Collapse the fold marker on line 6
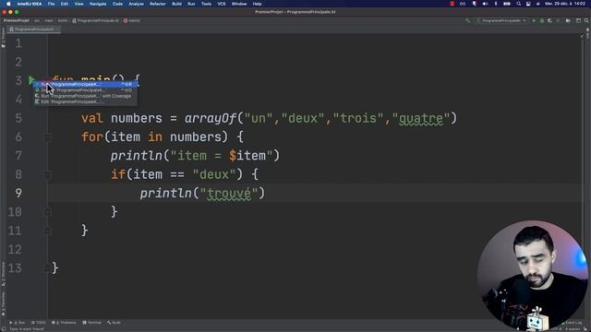Viewport: 591px width, 332px height. (x=47, y=137)
